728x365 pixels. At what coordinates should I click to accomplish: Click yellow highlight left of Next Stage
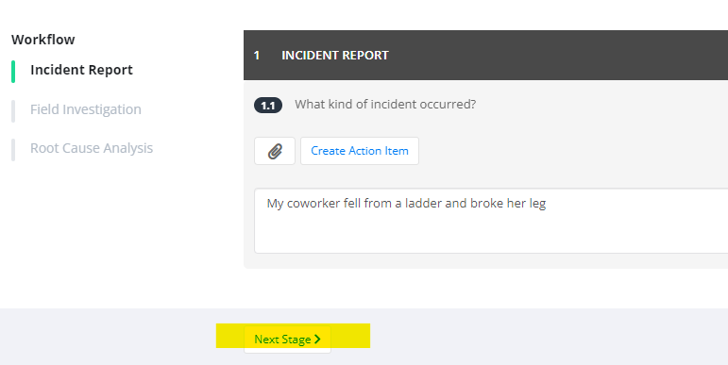(x=230, y=336)
